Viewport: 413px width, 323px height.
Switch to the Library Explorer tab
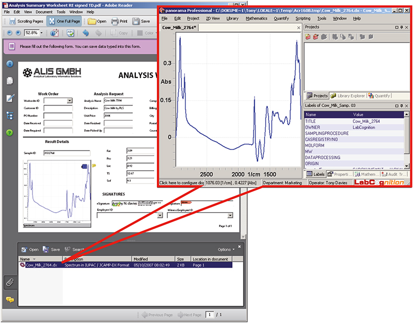348,96
